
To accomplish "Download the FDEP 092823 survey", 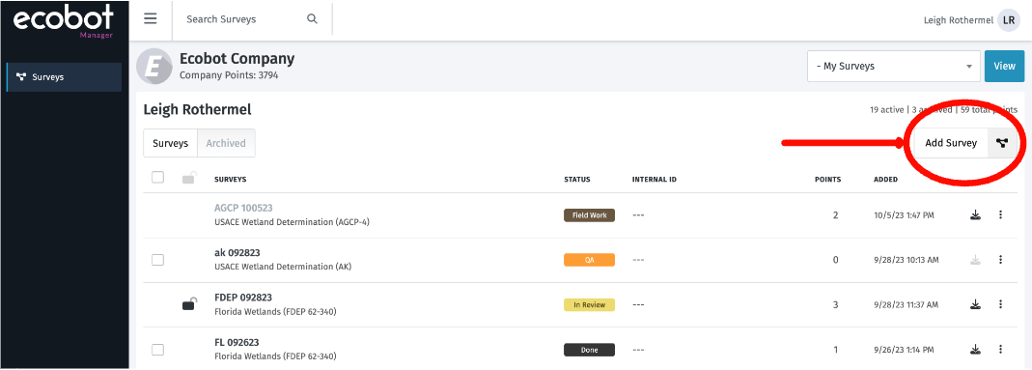I will pyautogui.click(x=975, y=304).
